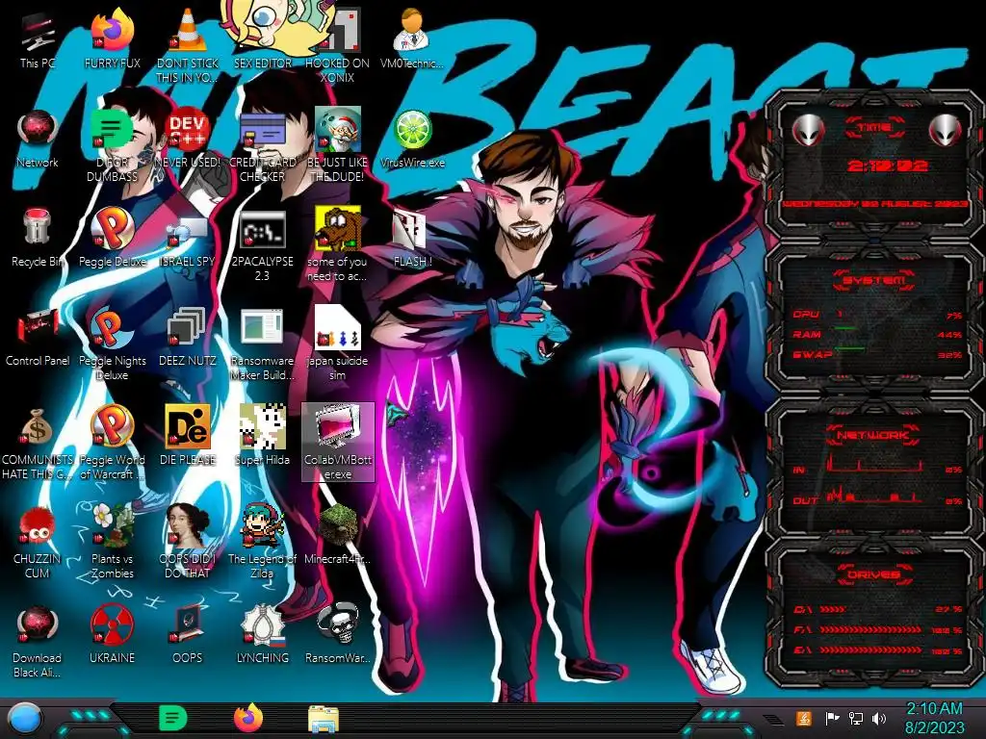Click the DRIVES widget header
Viewport: 986px width, 739px height.
pos(873,574)
